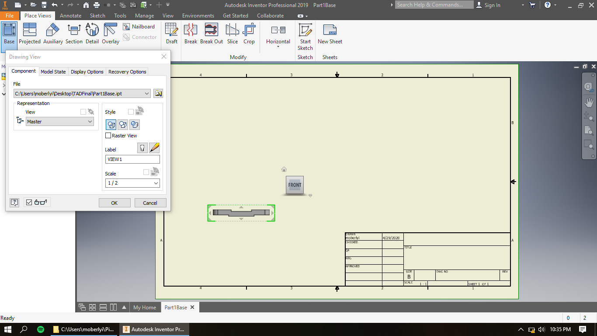Click the Label text field VIEW1
This screenshot has width=597, height=336.
coord(132,159)
